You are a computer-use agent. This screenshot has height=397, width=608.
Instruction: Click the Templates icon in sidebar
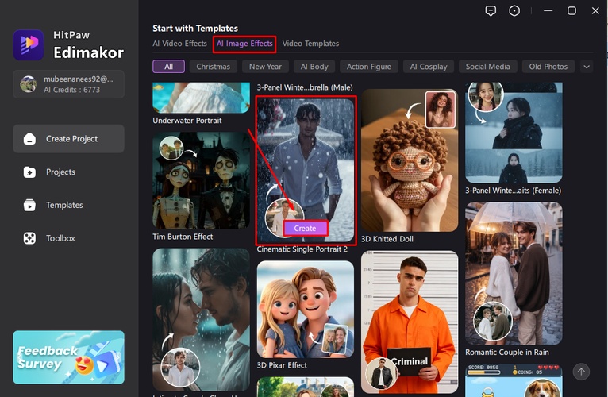29,206
